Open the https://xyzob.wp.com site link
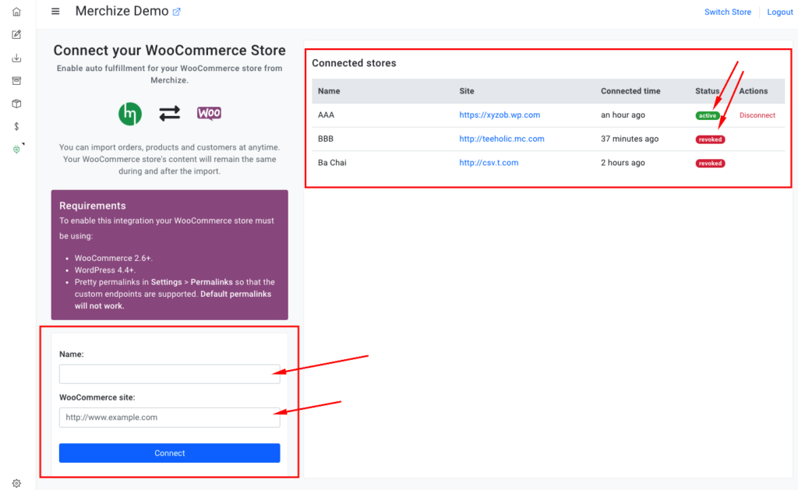The height and width of the screenshot is (490, 798). [500, 115]
